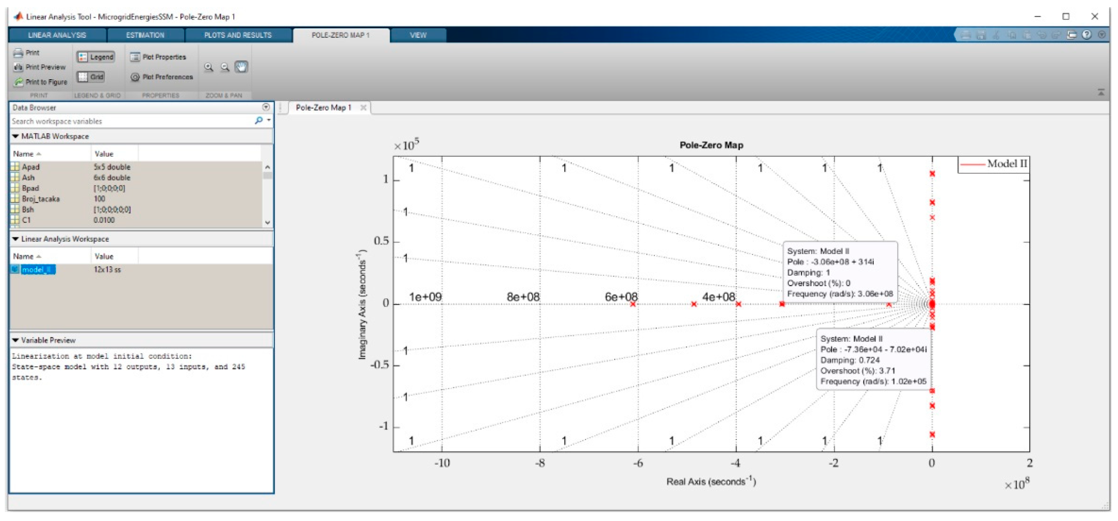Click the Search workspace variables field

pos(130,121)
